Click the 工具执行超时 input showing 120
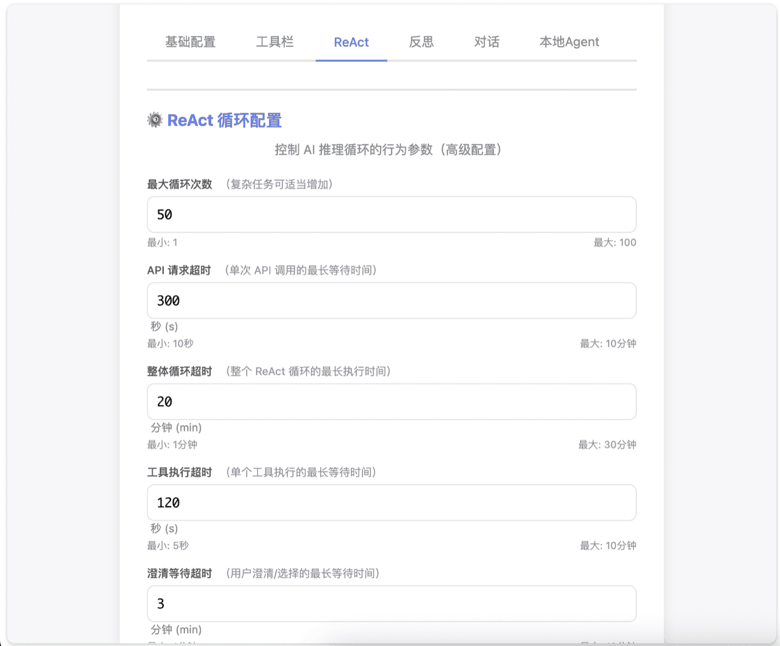 [392, 503]
